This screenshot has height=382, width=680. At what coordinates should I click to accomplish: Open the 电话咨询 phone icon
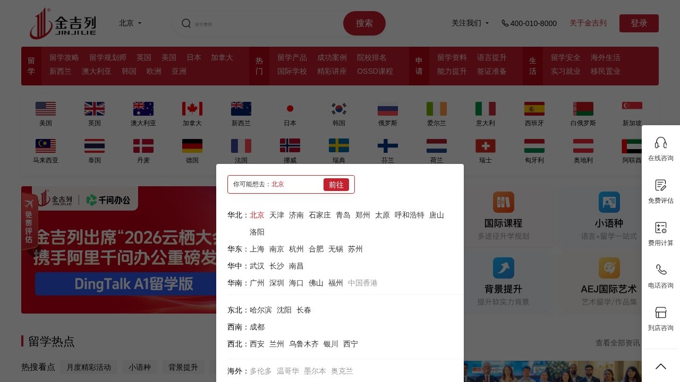[661, 270]
